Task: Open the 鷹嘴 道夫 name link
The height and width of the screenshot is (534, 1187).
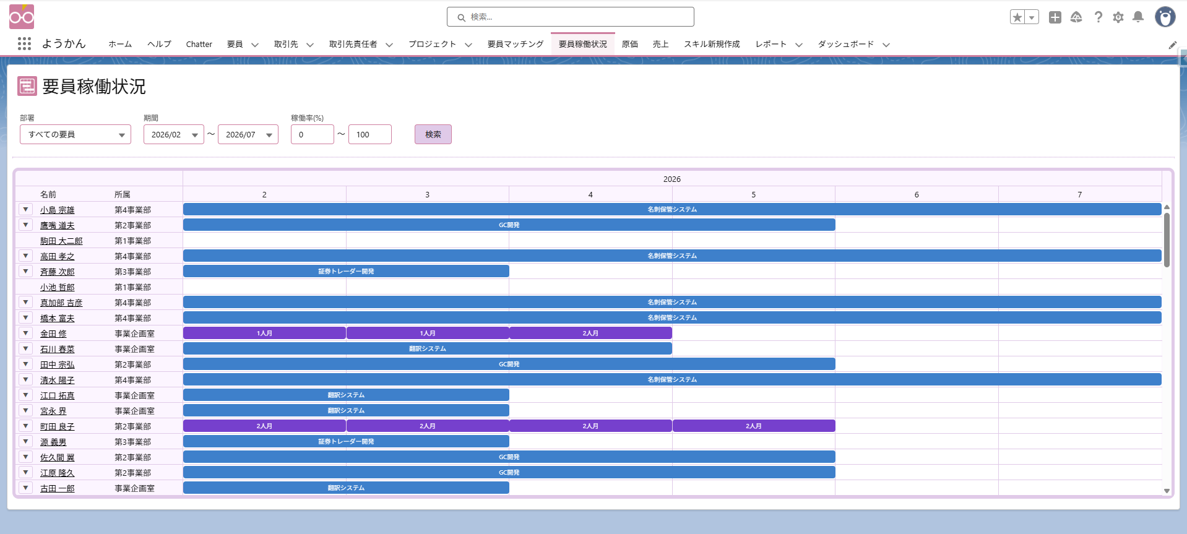Action: click(x=58, y=226)
